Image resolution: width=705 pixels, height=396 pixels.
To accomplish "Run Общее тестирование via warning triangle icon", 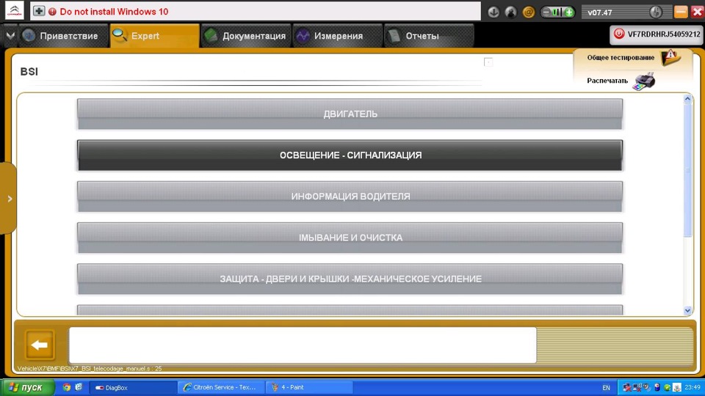I will click(670, 57).
